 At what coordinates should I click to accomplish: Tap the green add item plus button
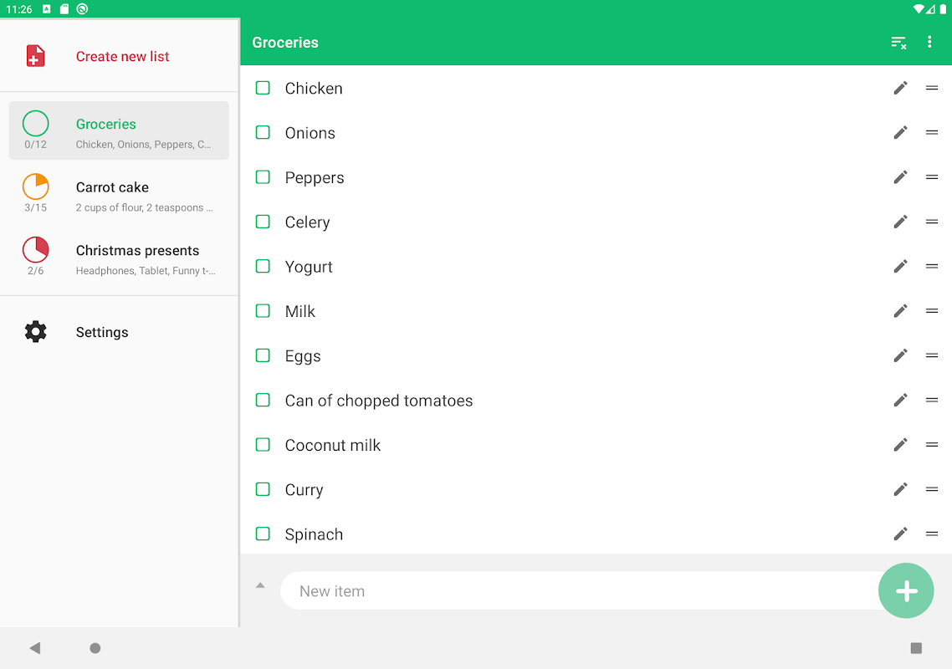[906, 590]
